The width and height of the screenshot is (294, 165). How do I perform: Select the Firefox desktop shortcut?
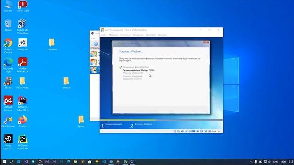click(23, 121)
